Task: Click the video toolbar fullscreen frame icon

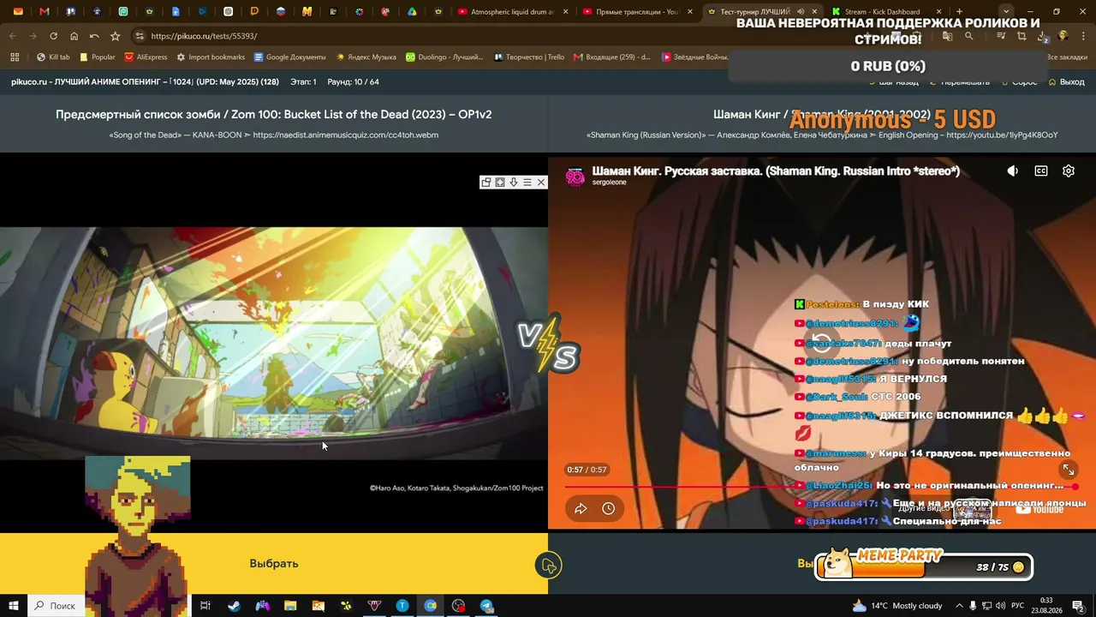Action: [x=500, y=183]
